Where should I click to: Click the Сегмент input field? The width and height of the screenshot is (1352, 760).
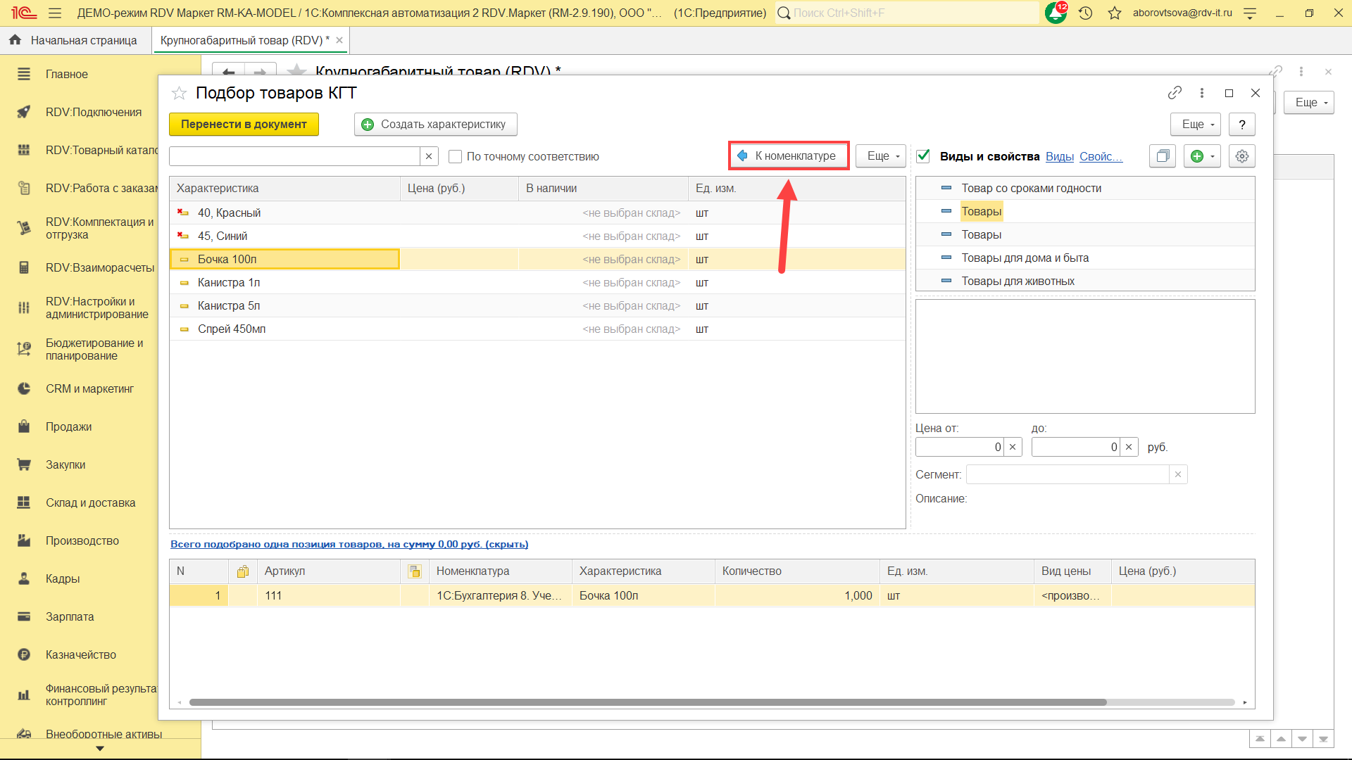pyautogui.click(x=1067, y=475)
